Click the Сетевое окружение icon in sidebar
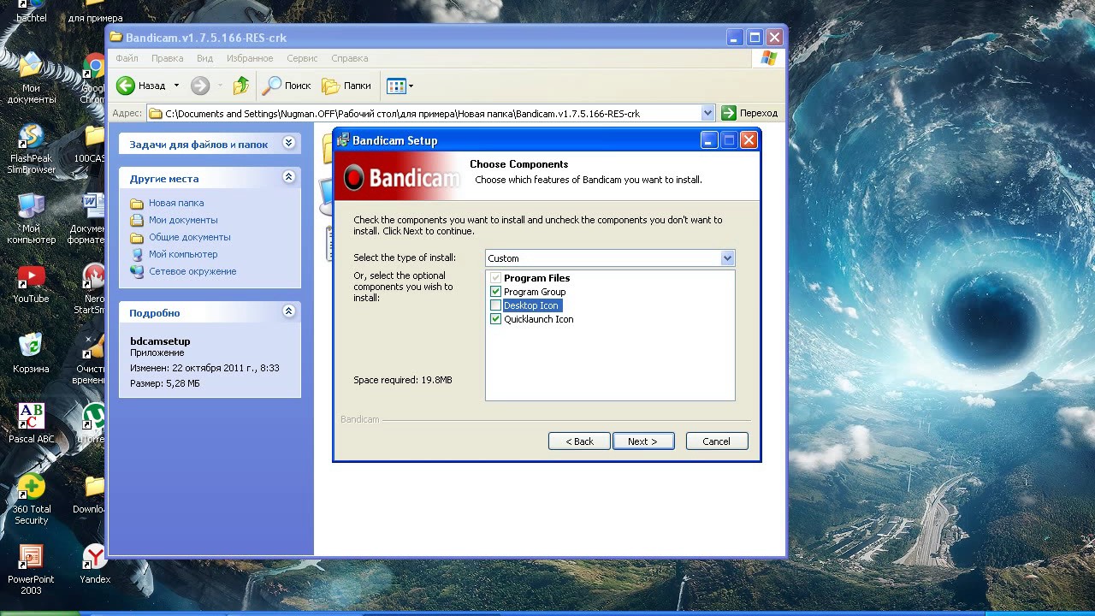This screenshot has height=616, width=1095. pyautogui.click(x=137, y=271)
